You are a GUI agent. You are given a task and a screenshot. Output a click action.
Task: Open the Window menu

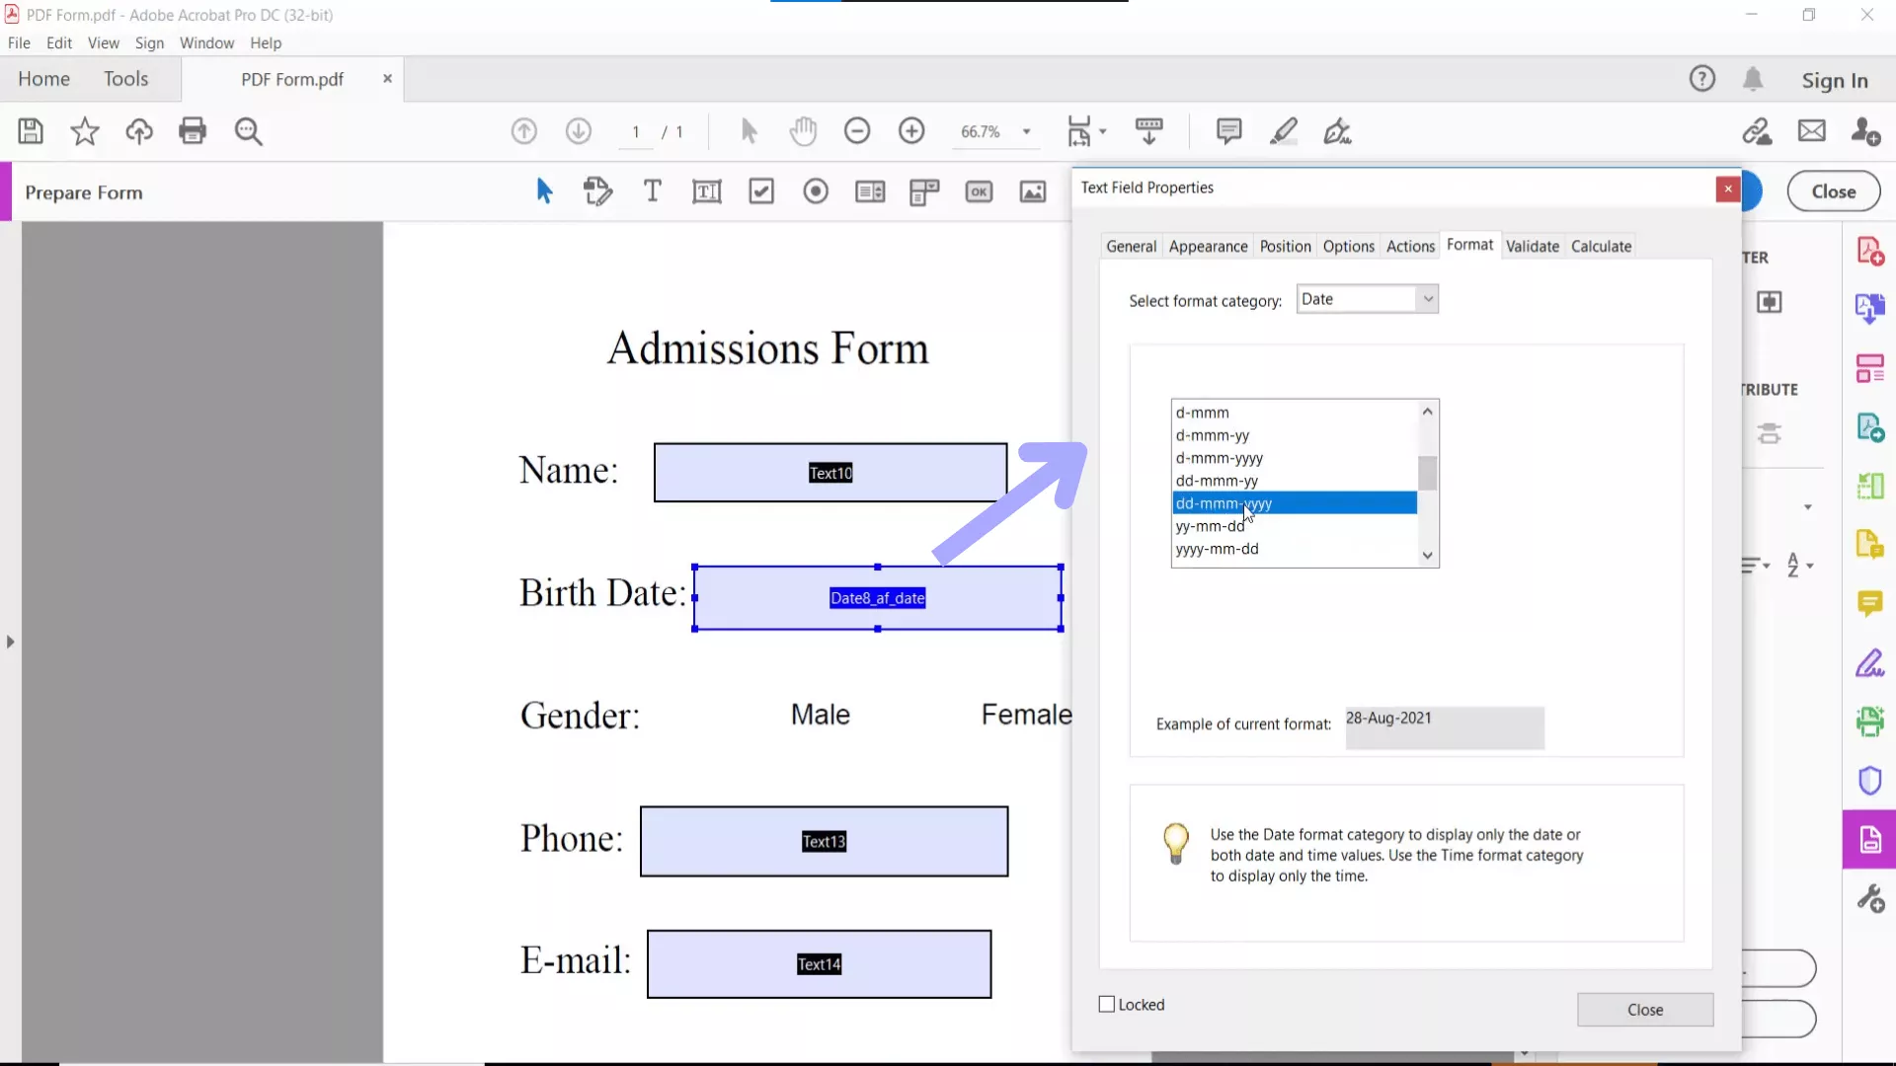tap(206, 43)
